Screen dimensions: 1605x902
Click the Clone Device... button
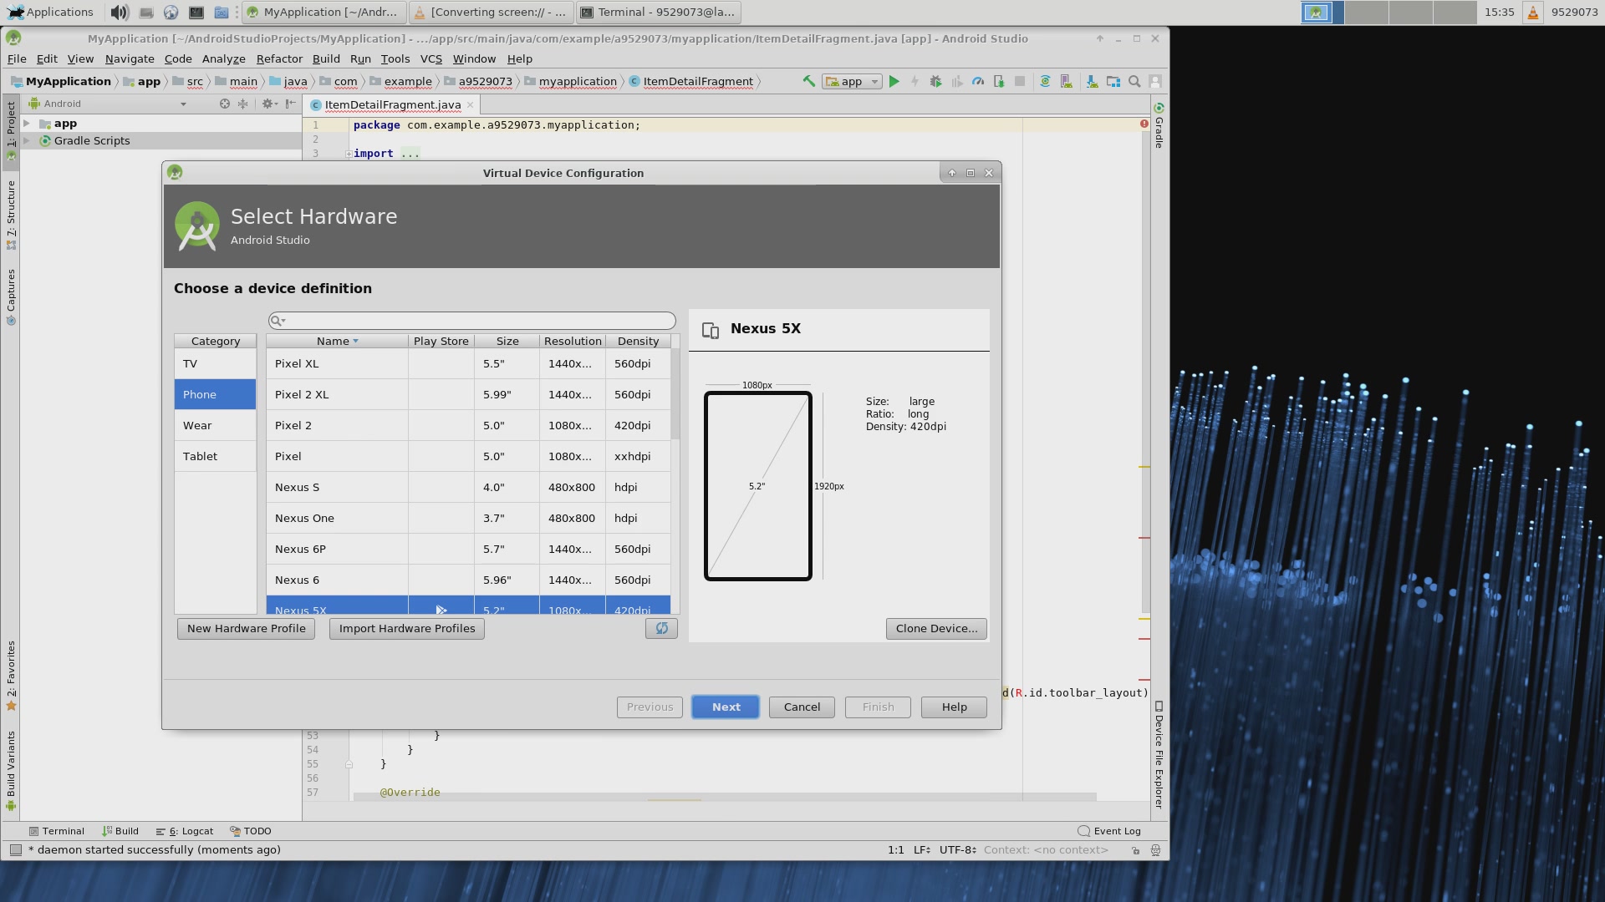936,628
